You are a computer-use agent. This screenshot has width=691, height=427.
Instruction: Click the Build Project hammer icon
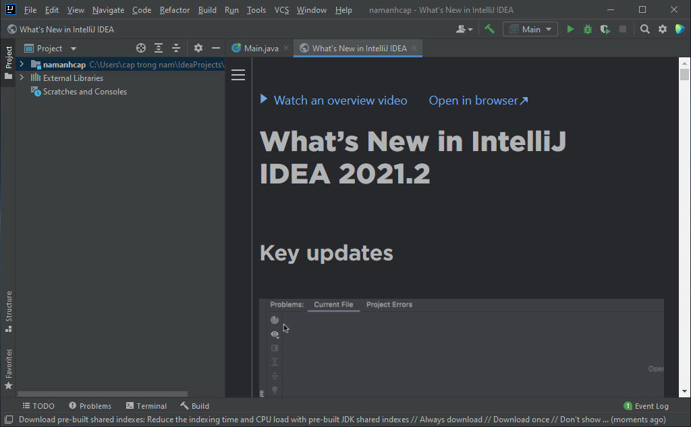[x=489, y=29]
